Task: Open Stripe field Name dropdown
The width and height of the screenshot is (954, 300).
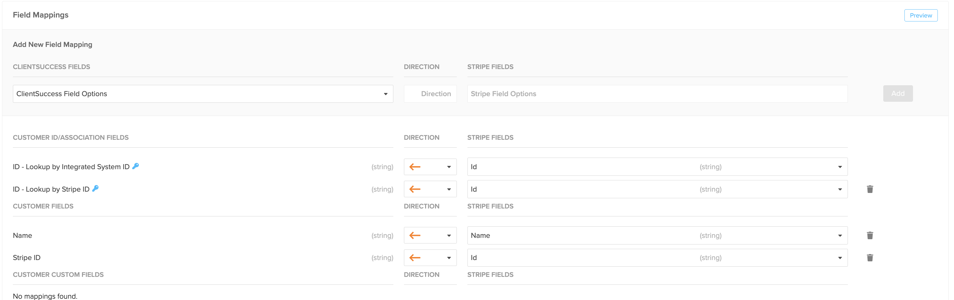Action: [657, 236]
